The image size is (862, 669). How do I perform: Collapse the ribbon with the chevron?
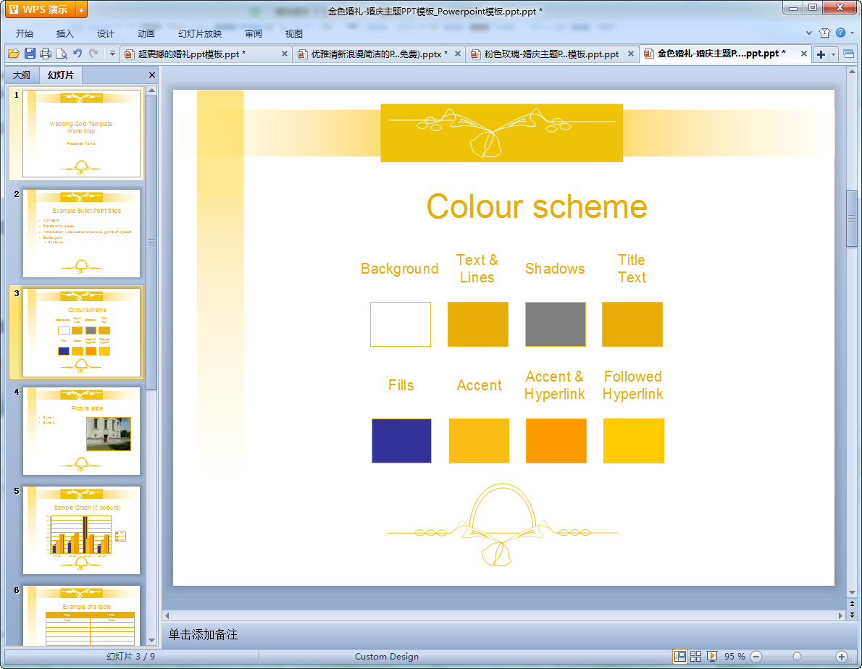click(x=808, y=33)
